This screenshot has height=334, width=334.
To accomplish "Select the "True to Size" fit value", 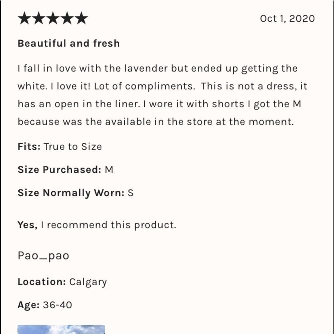I will coord(72,147).
